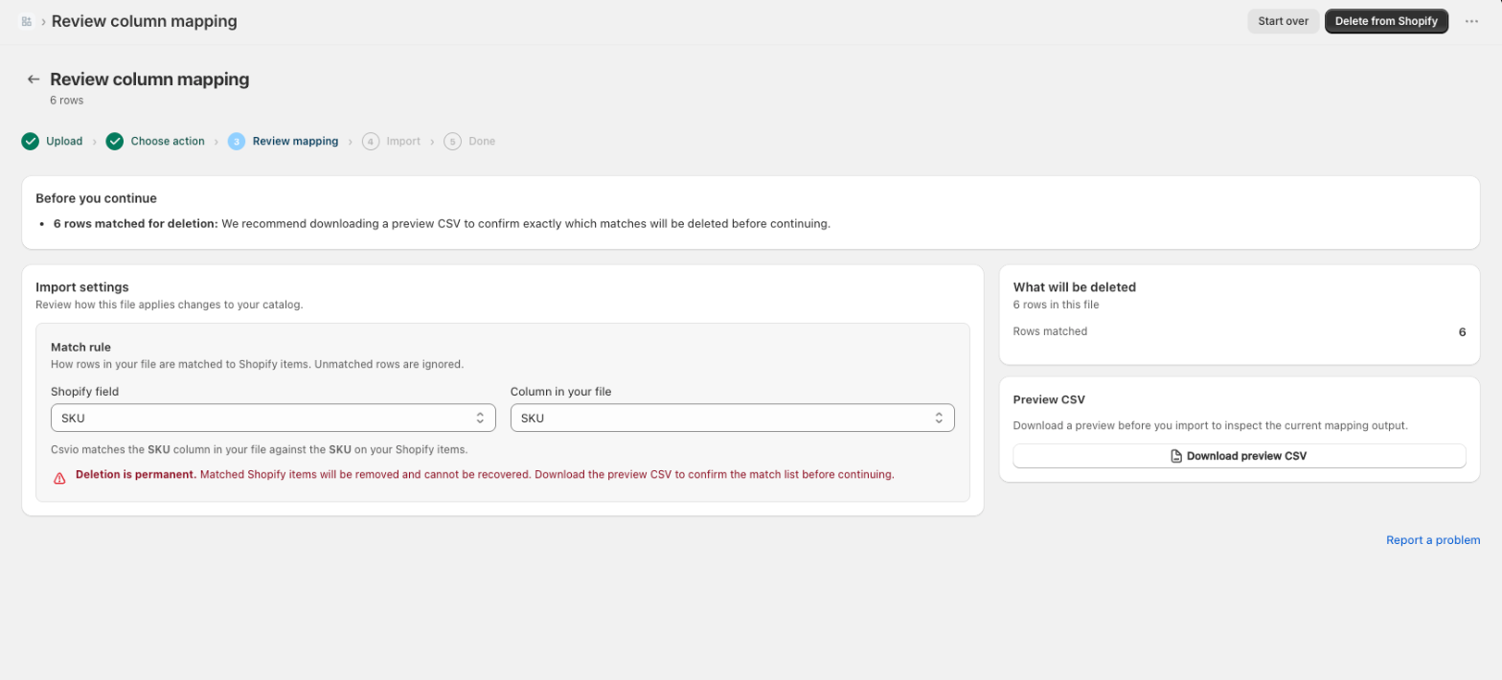Click the Start over button
The height and width of the screenshot is (680, 1502).
click(1283, 21)
